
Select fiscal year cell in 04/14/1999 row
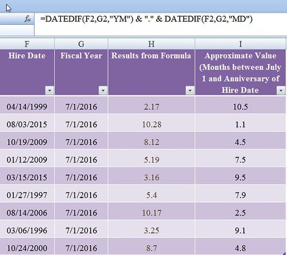point(82,105)
